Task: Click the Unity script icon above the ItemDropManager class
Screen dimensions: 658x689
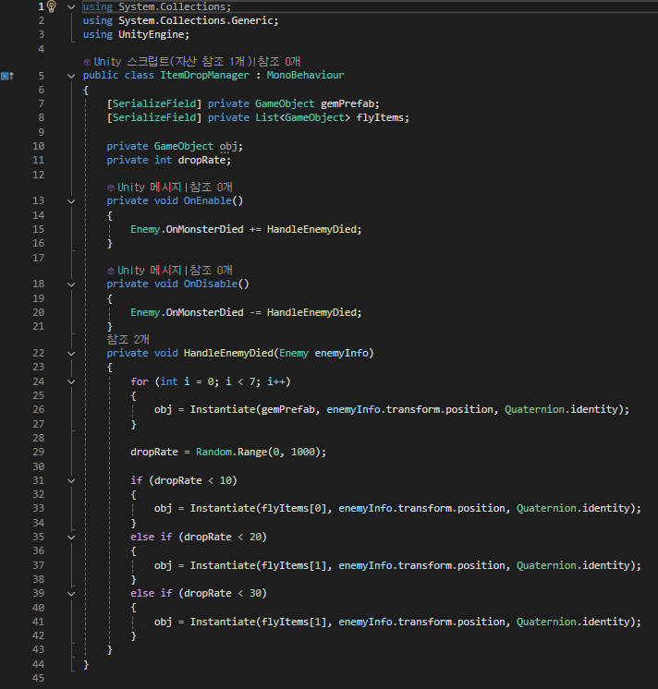Action: click(87, 63)
